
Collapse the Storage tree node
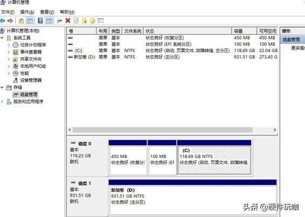[x=2, y=87]
